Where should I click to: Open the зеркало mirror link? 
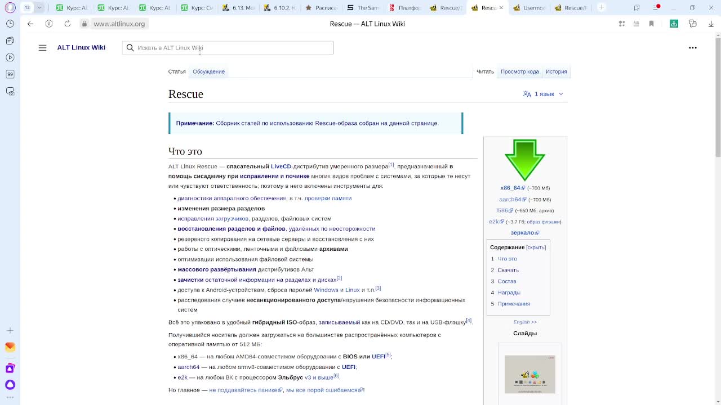524,233
